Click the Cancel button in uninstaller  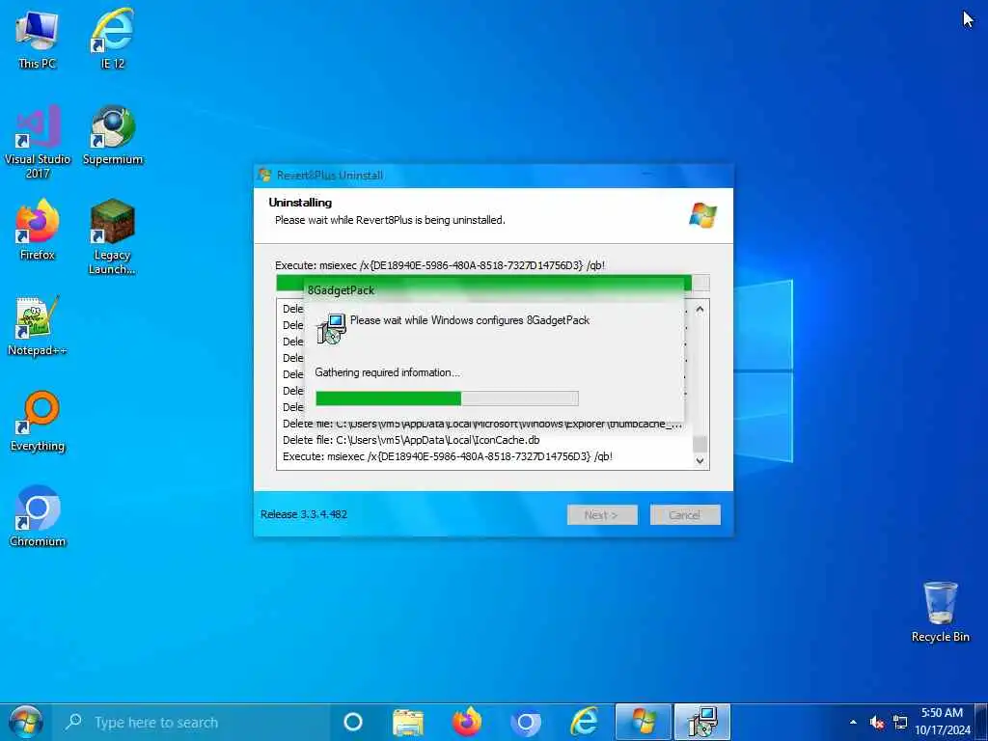click(685, 515)
